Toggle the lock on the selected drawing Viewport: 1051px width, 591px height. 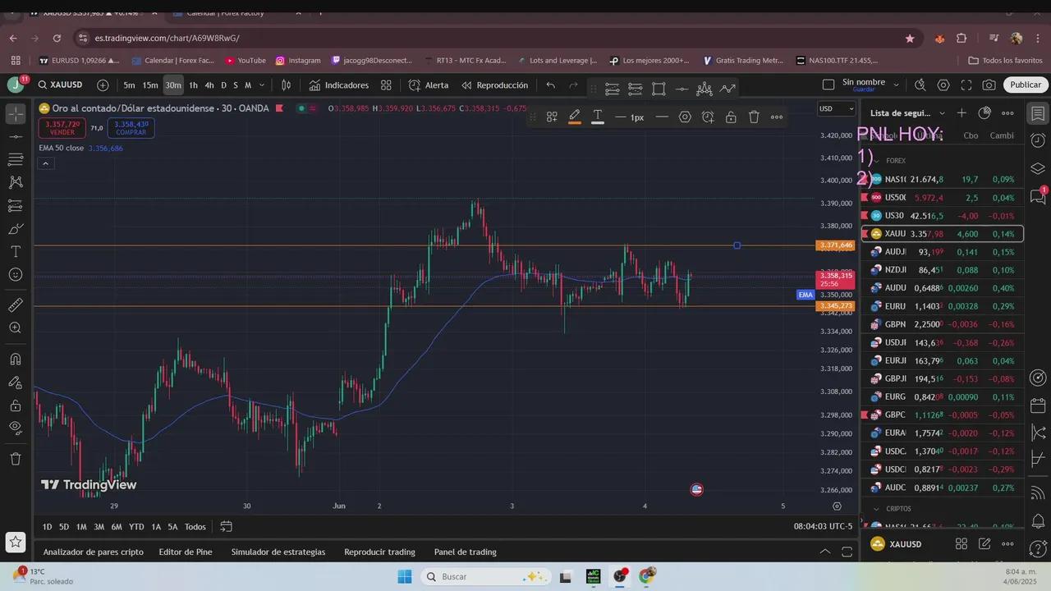(x=731, y=117)
